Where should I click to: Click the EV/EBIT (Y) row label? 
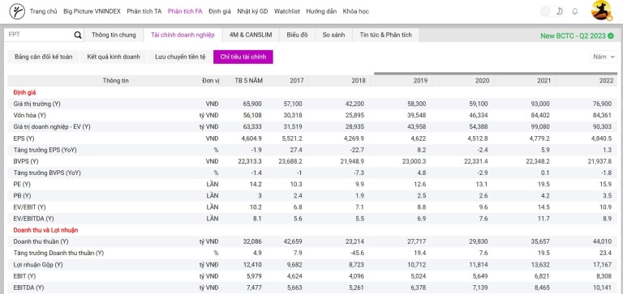tap(29, 207)
